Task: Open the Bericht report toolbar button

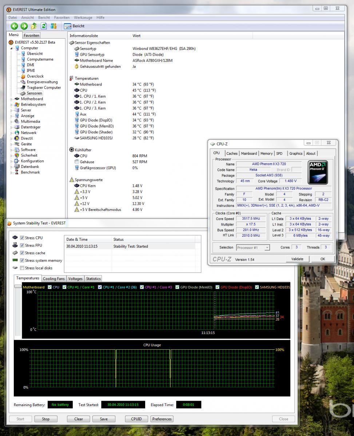Action: (x=74, y=26)
